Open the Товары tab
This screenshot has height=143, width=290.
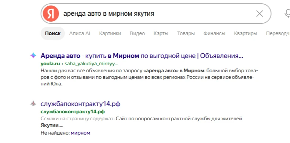(186, 33)
